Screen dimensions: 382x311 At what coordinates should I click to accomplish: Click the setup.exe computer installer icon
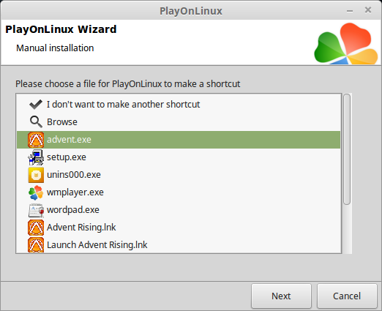(36, 157)
